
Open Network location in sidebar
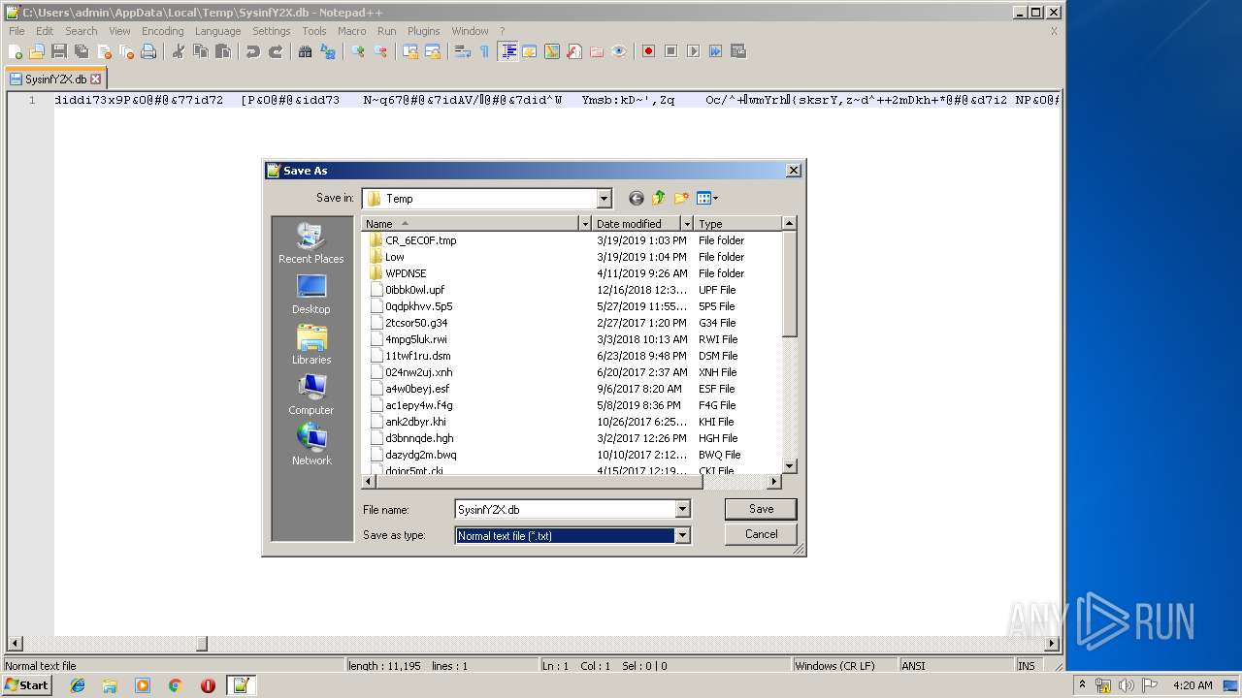pyautogui.click(x=310, y=445)
